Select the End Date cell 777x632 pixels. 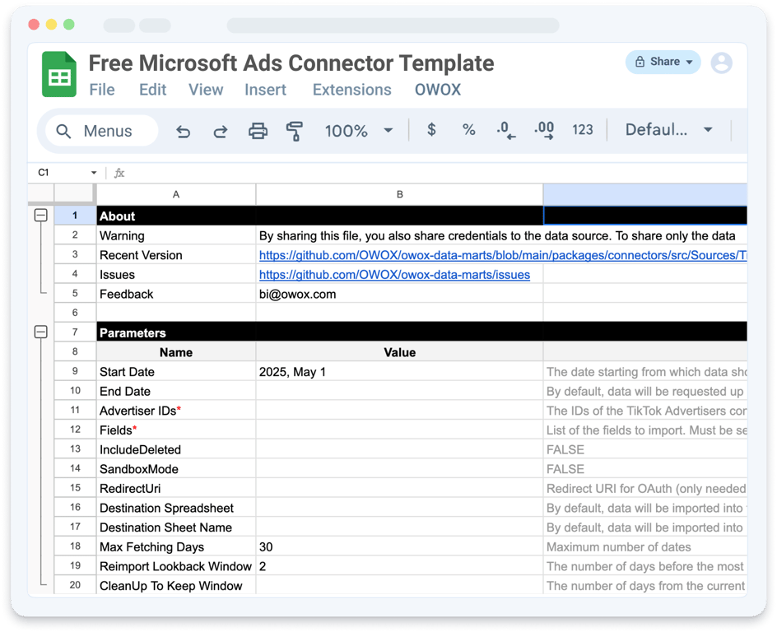pos(176,391)
